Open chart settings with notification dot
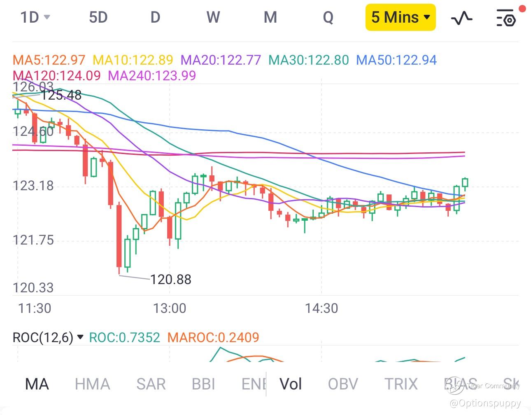Viewport: 531px width, 415px height. [506, 18]
